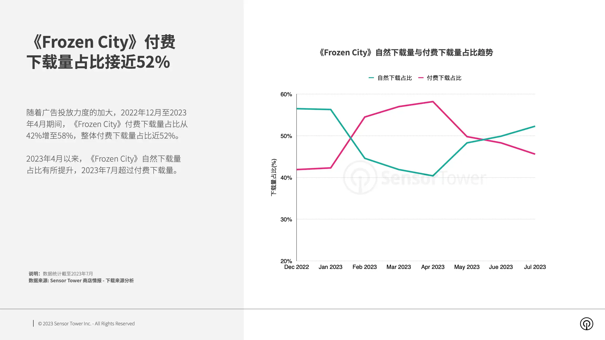The width and height of the screenshot is (605, 340).
Task: Click the pink legend color marker
Action: pos(421,78)
